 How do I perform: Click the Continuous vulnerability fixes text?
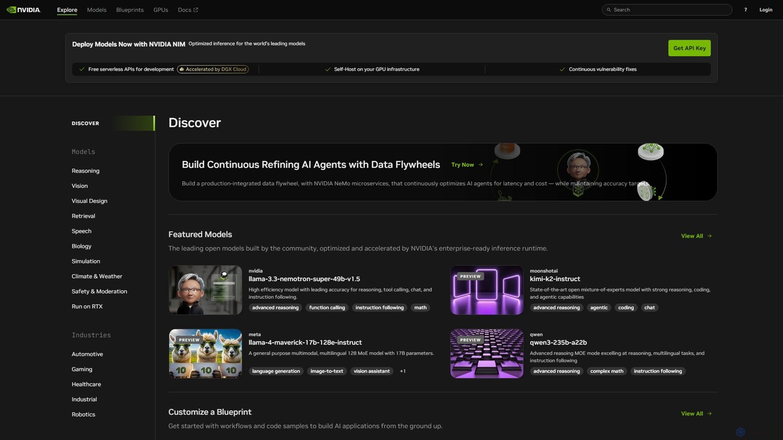coord(603,69)
